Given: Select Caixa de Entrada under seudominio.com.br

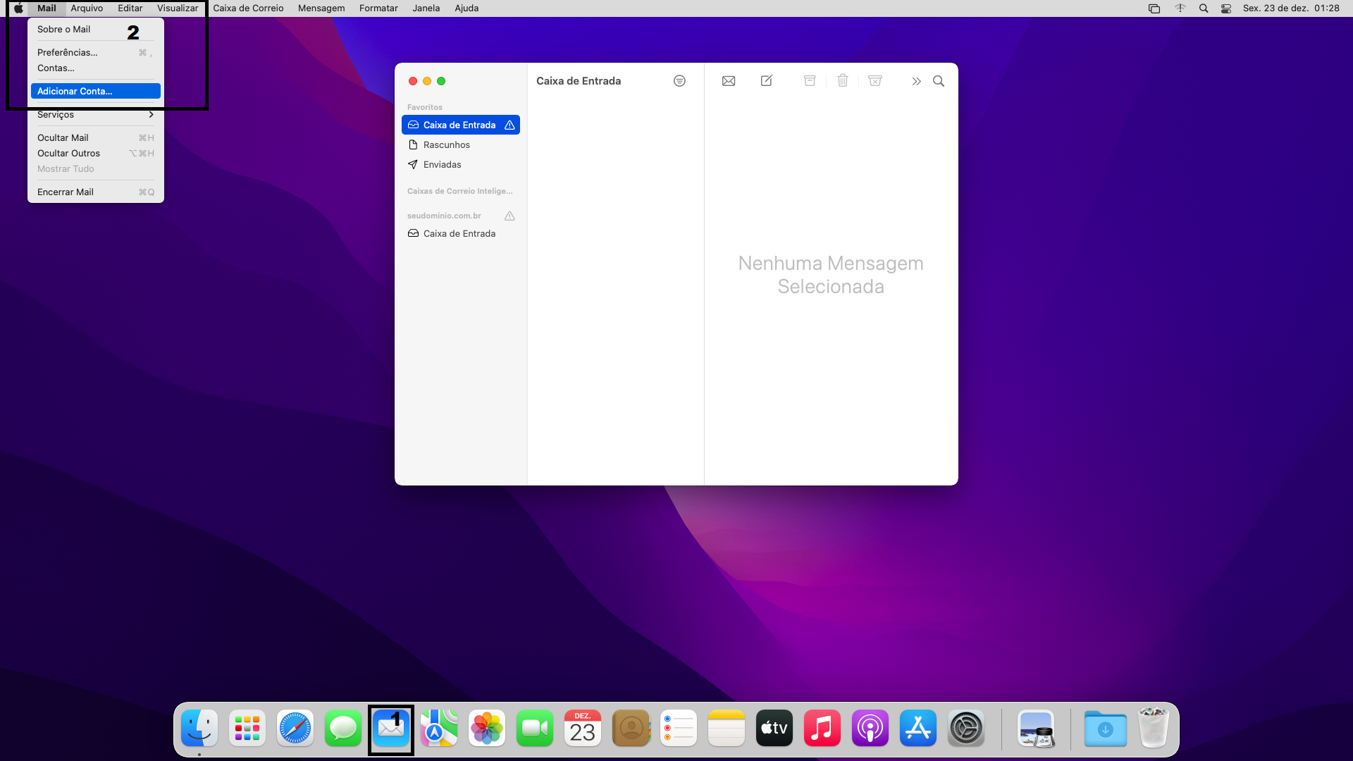Looking at the screenshot, I should click(x=459, y=233).
